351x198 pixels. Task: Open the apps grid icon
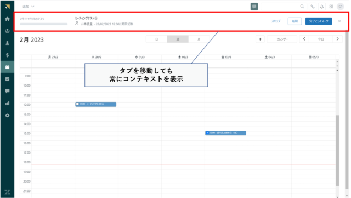(331, 7)
